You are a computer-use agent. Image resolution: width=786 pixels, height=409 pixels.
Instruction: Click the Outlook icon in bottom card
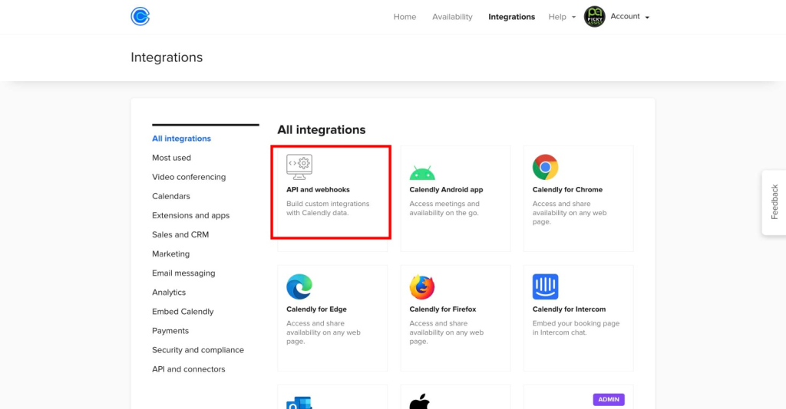point(299,403)
